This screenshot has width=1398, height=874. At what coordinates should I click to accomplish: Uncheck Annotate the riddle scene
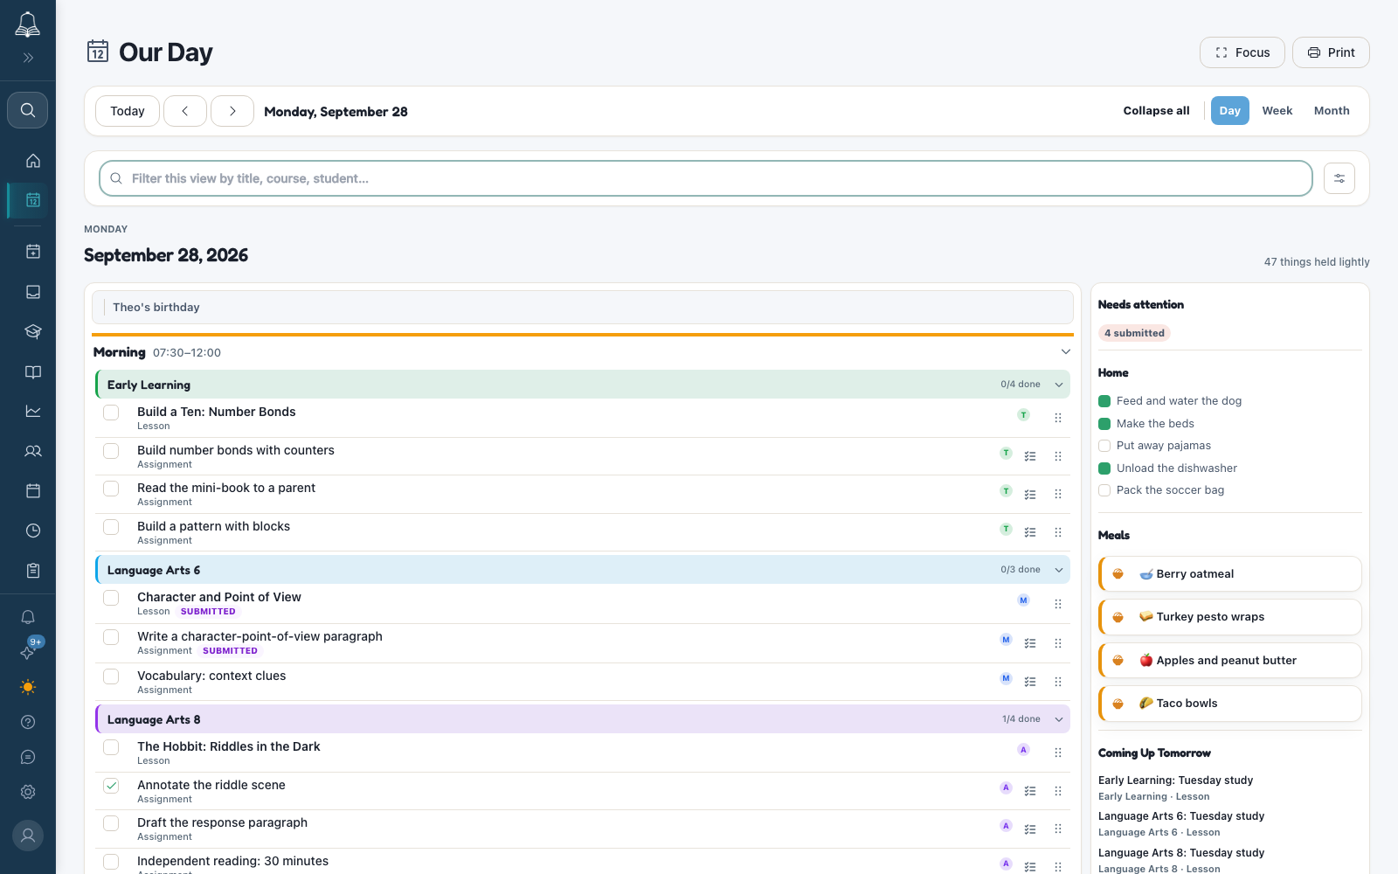[111, 786]
